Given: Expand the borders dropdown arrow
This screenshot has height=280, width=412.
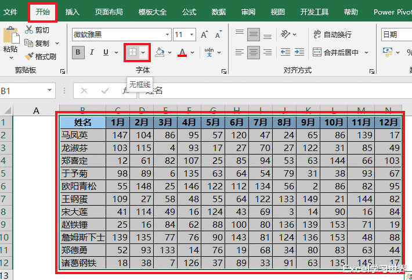Looking at the screenshot, I should pyautogui.click(x=143, y=53).
